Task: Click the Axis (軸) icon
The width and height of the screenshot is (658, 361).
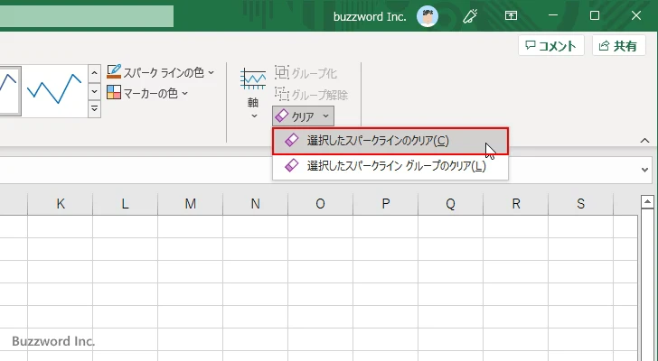Action: pos(253,79)
